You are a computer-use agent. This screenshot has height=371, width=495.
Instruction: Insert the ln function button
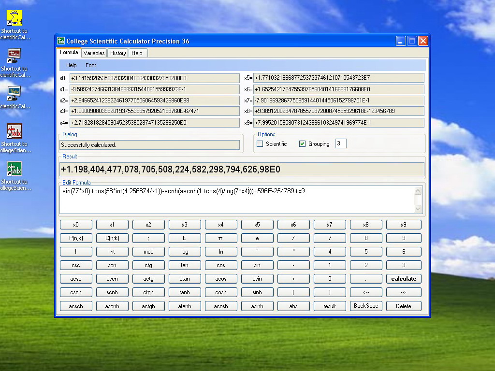pyautogui.click(x=220, y=252)
